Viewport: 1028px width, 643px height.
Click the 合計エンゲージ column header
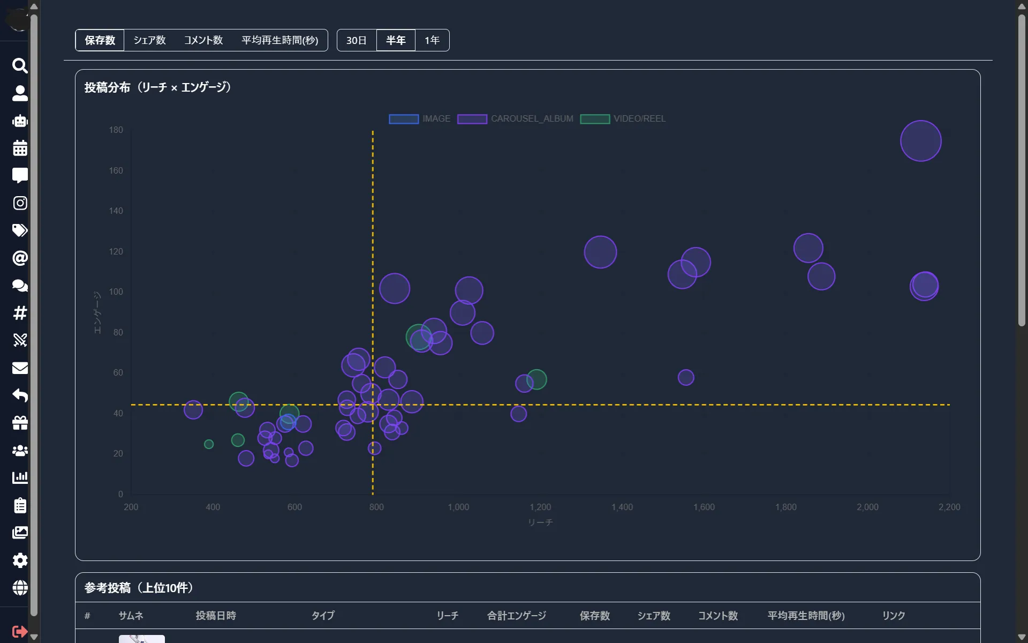tap(517, 616)
